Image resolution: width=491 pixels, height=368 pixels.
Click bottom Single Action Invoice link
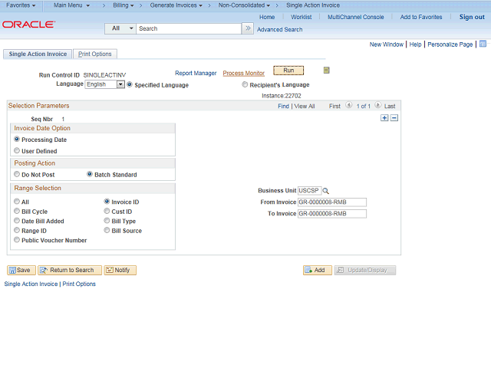(x=31, y=284)
